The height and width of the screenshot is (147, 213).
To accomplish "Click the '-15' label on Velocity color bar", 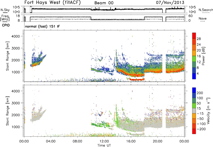I will [200, 114].
